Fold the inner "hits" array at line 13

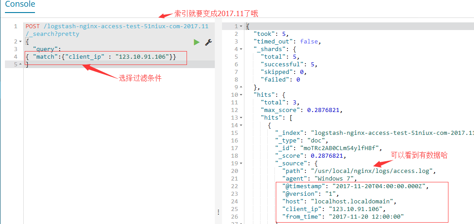click(241, 118)
